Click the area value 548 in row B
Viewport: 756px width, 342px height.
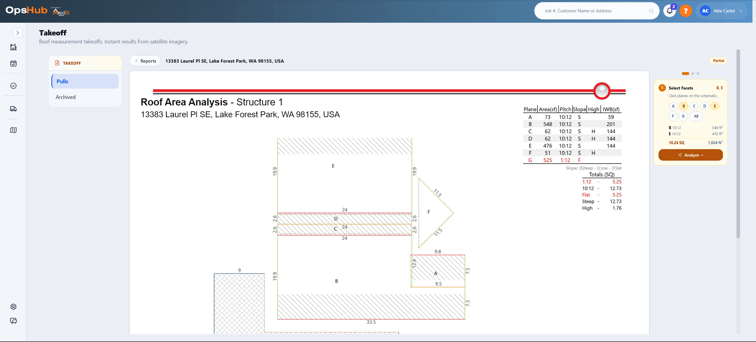coord(548,124)
